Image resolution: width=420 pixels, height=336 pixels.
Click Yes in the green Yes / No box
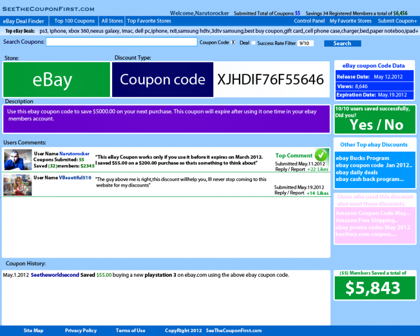(x=361, y=125)
